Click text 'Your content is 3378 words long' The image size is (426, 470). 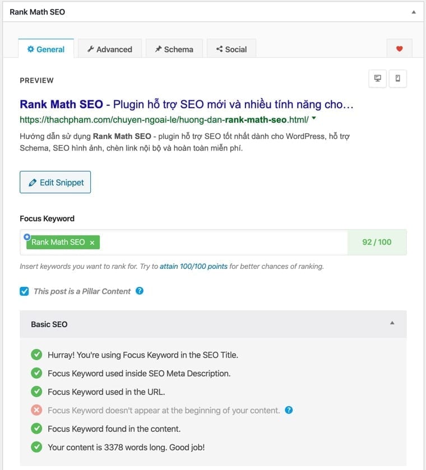click(107, 448)
